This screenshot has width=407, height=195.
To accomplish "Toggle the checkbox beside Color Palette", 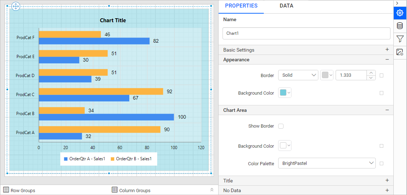I will [382, 163].
